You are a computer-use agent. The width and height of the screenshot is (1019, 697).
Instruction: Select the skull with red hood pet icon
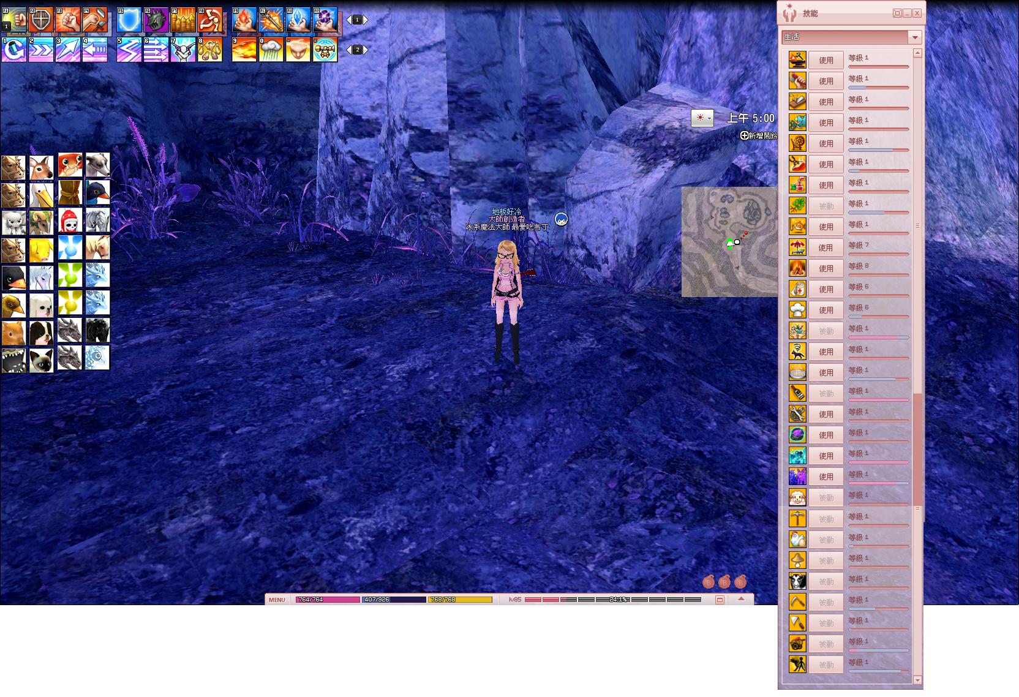point(70,221)
